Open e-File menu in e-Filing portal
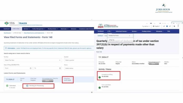This screenshot has width=183, height=103. (x=109, y=31)
